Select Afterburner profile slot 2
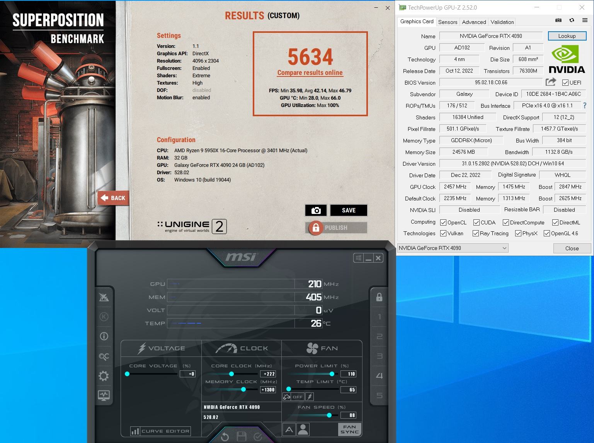Image resolution: width=594 pixels, height=443 pixels. coord(380,336)
